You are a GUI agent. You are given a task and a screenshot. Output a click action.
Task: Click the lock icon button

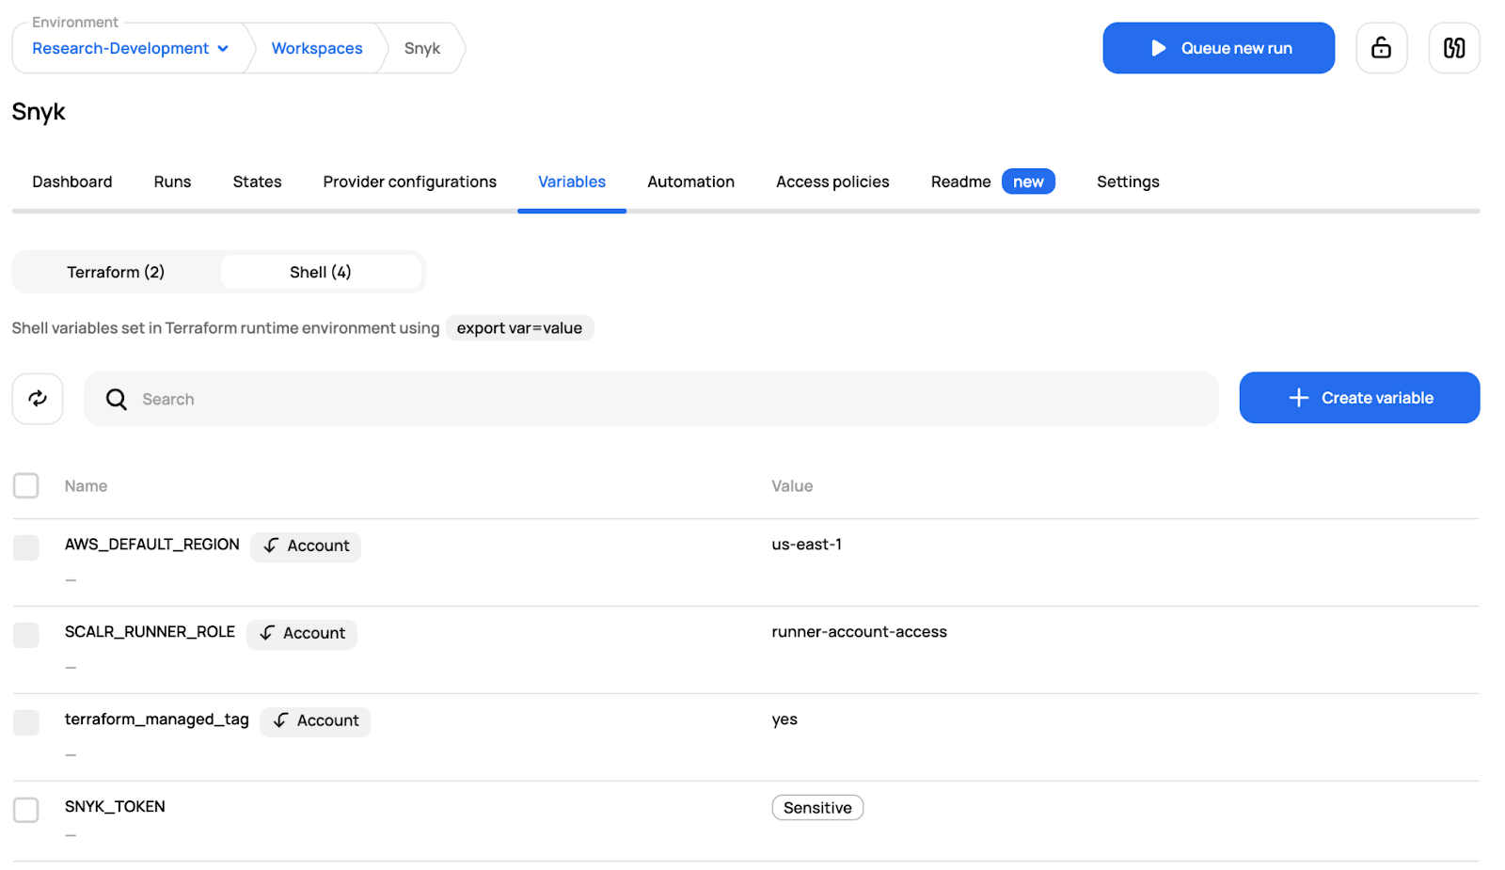pos(1381,48)
